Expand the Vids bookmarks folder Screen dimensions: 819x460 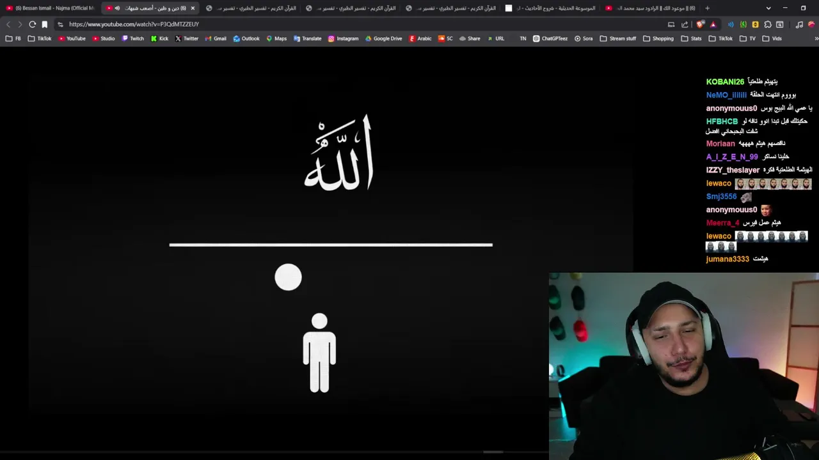pos(772,38)
